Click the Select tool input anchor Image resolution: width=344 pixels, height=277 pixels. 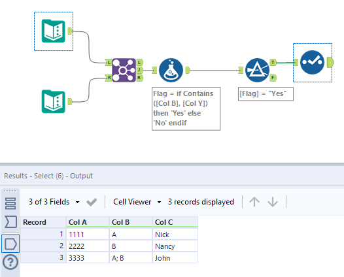(x=296, y=63)
